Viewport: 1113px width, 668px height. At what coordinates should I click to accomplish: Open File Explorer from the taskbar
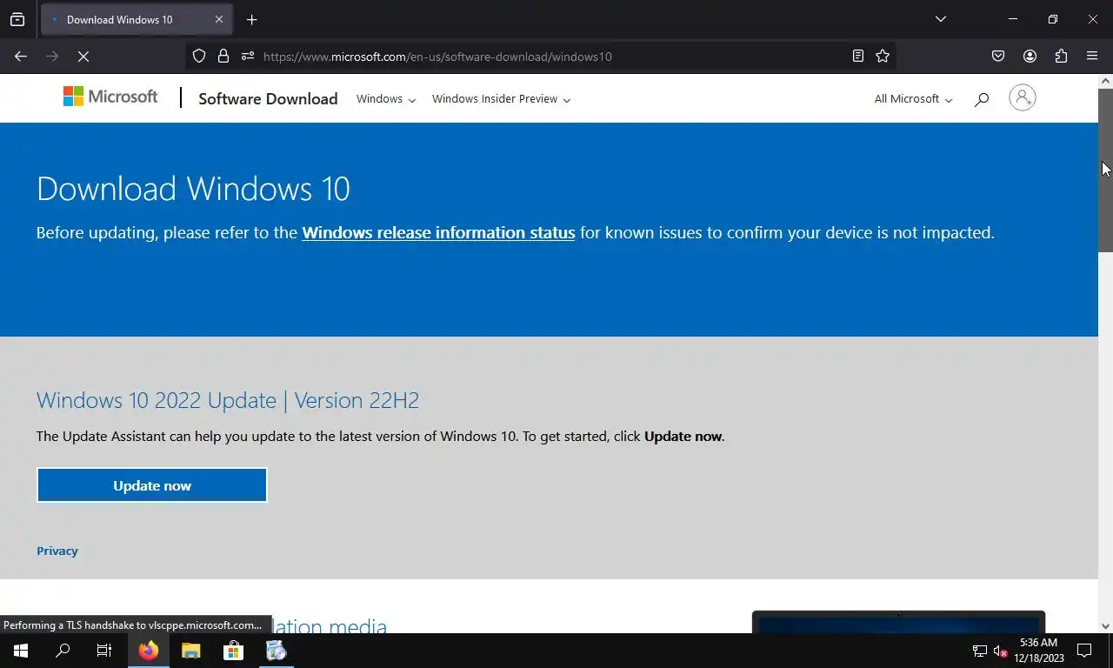coord(190,651)
